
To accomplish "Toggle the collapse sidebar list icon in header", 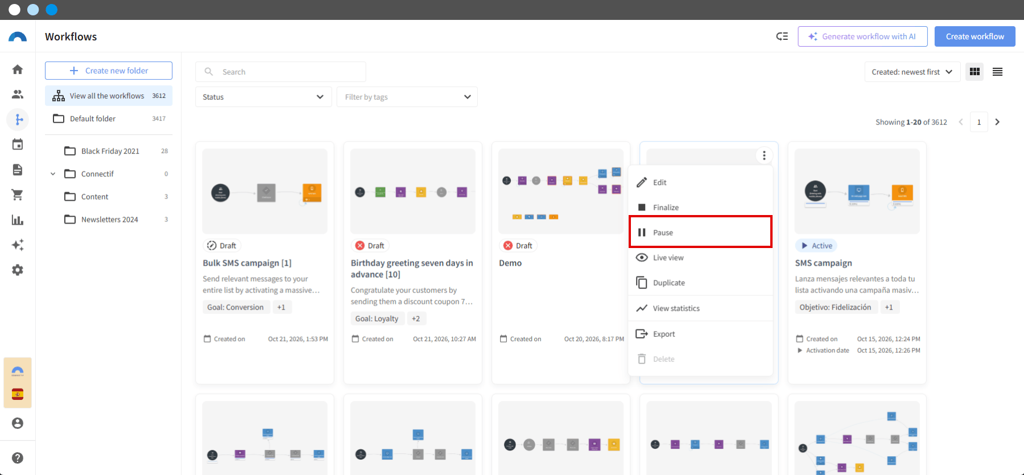I will point(782,36).
